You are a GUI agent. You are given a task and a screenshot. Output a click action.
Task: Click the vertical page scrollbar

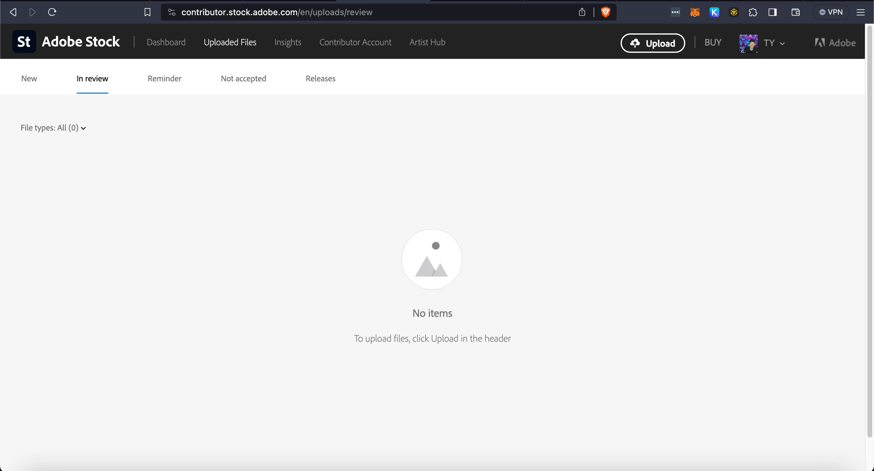(x=869, y=231)
